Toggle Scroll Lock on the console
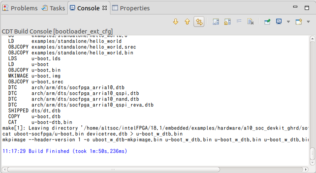Screen dimensions: 316x173 point(227,22)
